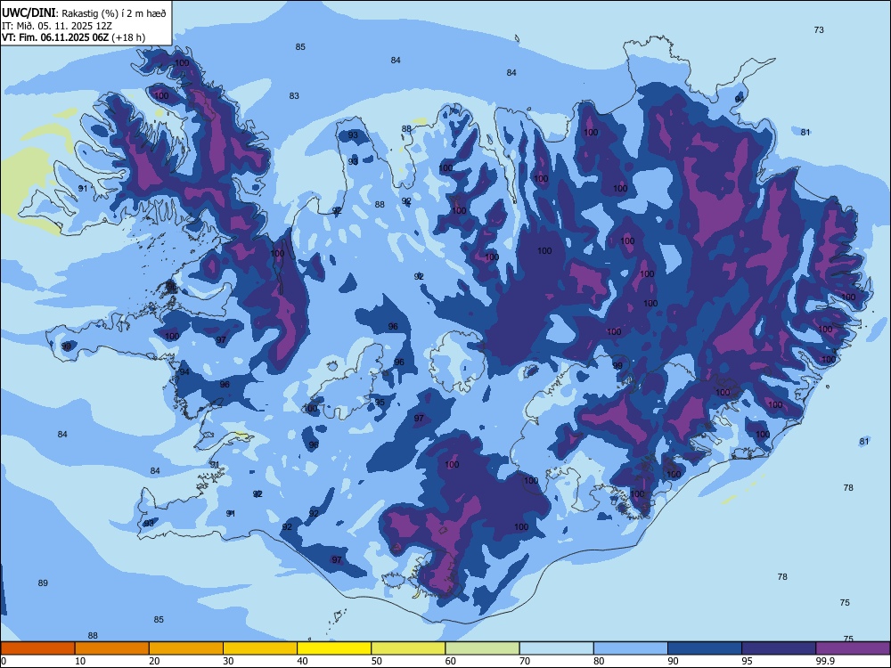Click the humidity value '89' over the sea
The height and width of the screenshot is (668, 891).
(43, 582)
